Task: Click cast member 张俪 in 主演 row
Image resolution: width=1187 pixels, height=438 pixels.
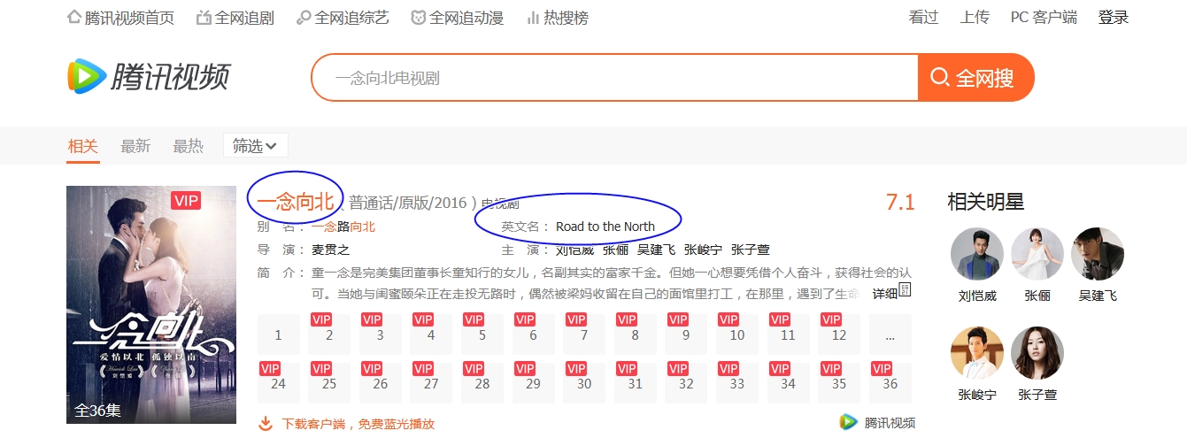Action: coord(615,250)
